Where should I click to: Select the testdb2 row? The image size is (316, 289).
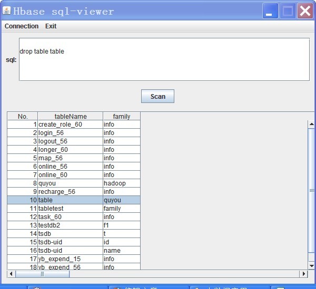(x=74, y=225)
